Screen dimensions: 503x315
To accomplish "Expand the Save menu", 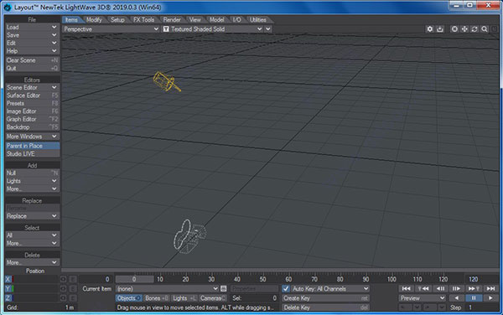I will click(32, 35).
